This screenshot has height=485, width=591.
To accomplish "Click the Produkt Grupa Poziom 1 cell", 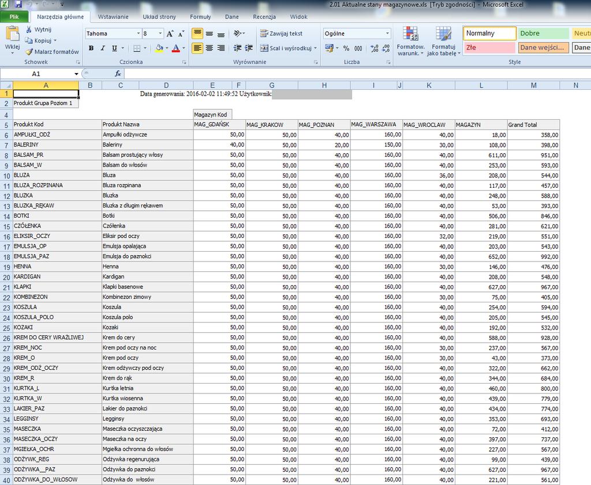I will click(46, 103).
